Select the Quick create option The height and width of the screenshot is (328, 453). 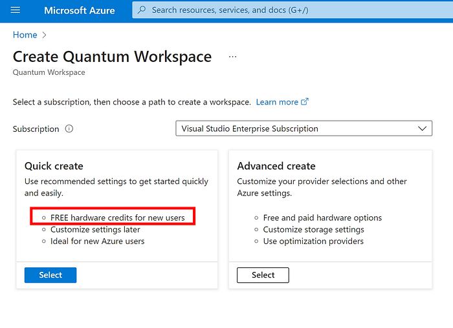pyautogui.click(x=50, y=275)
